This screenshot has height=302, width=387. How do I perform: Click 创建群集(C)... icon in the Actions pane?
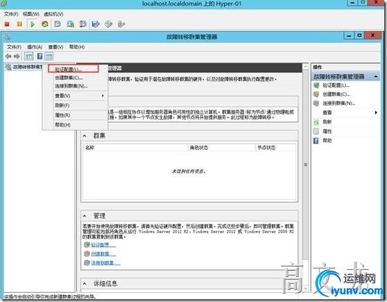(316, 94)
